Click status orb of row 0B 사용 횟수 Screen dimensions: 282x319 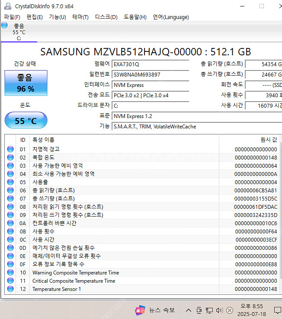10,231
